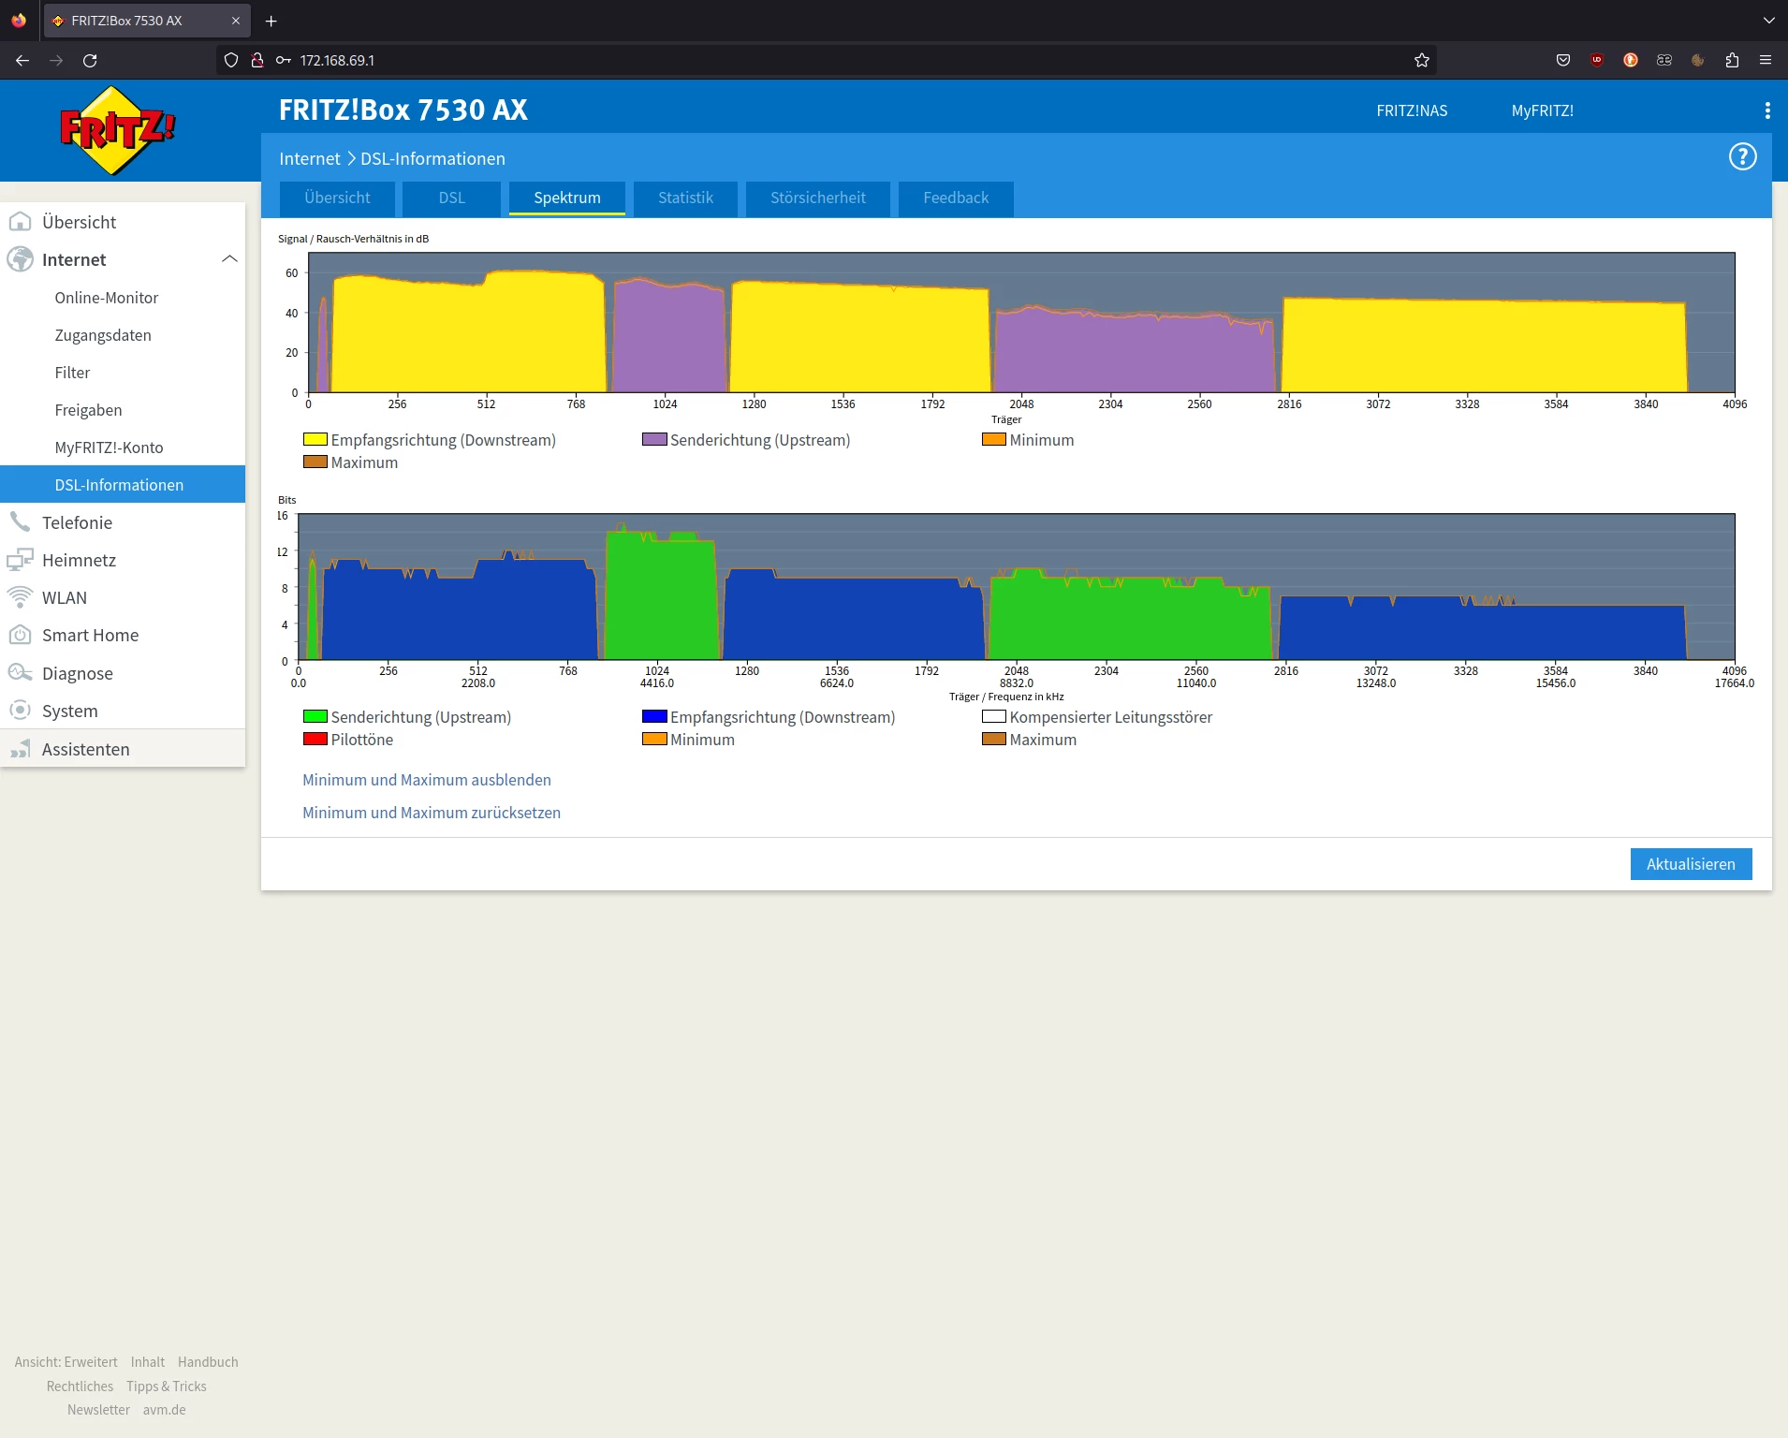Viewport: 1788px width, 1438px height.
Task: Open the Tipps & Tricks footer link
Action: [167, 1387]
